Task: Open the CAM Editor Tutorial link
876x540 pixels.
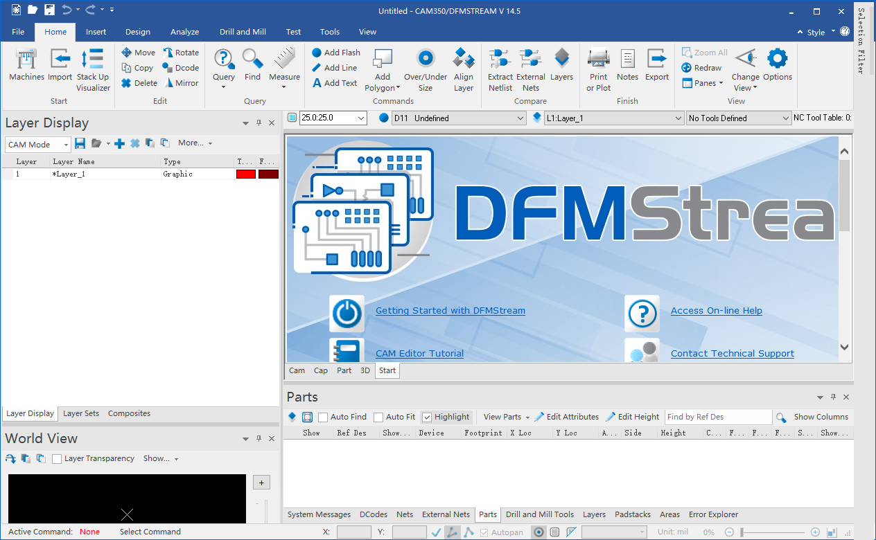Action: click(x=420, y=354)
